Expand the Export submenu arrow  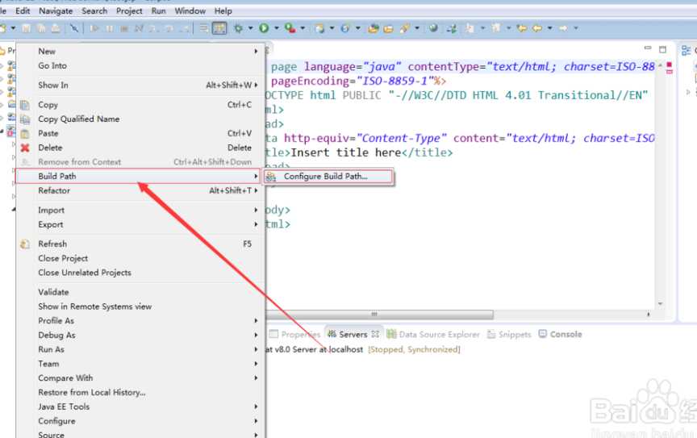256,224
